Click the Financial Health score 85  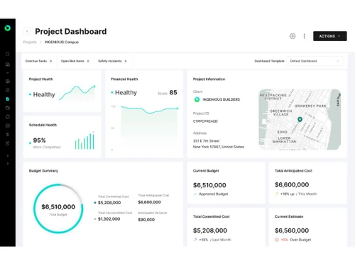tap(173, 92)
